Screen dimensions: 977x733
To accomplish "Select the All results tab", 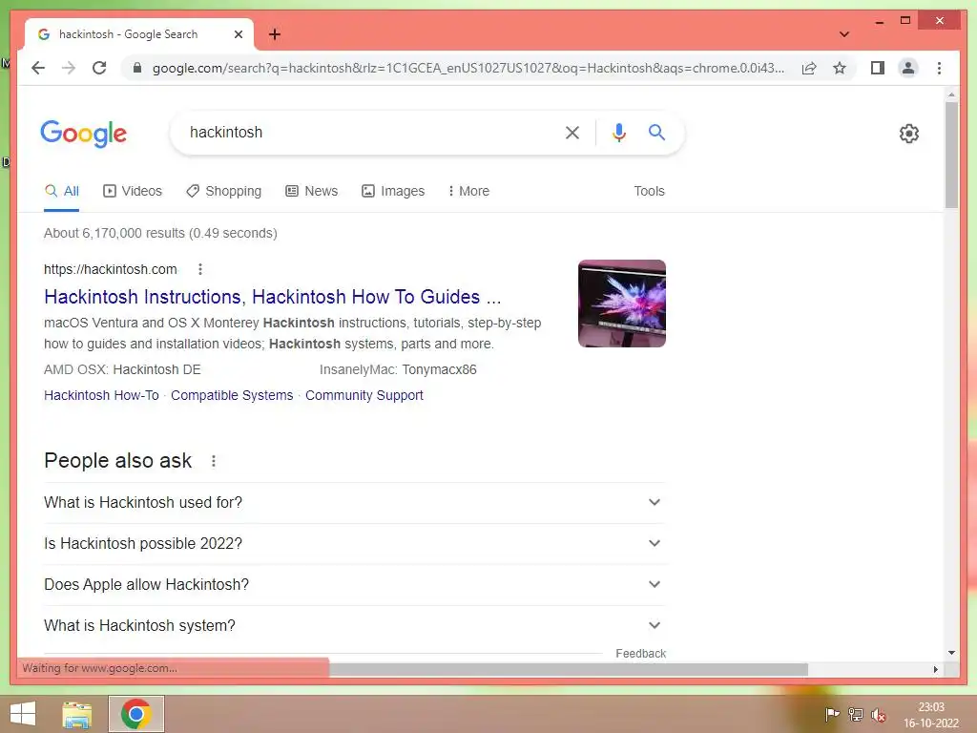I will click(x=62, y=191).
